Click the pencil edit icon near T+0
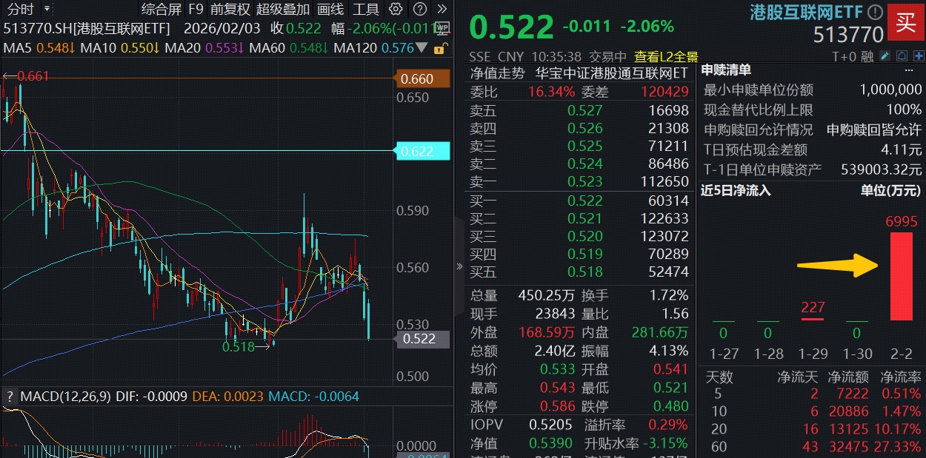The width and height of the screenshot is (926, 458). pos(885,55)
